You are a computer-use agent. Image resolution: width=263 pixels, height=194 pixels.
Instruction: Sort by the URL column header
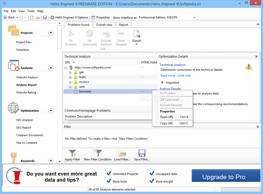pyautogui.click(x=101, y=62)
